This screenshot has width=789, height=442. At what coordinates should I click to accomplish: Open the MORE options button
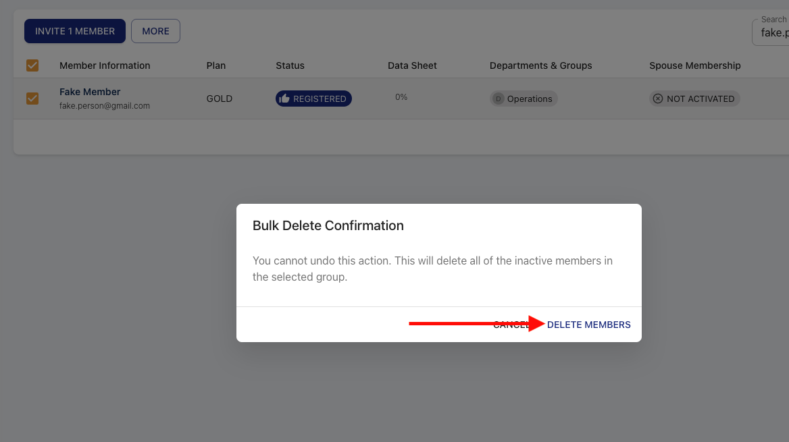click(x=155, y=31)
